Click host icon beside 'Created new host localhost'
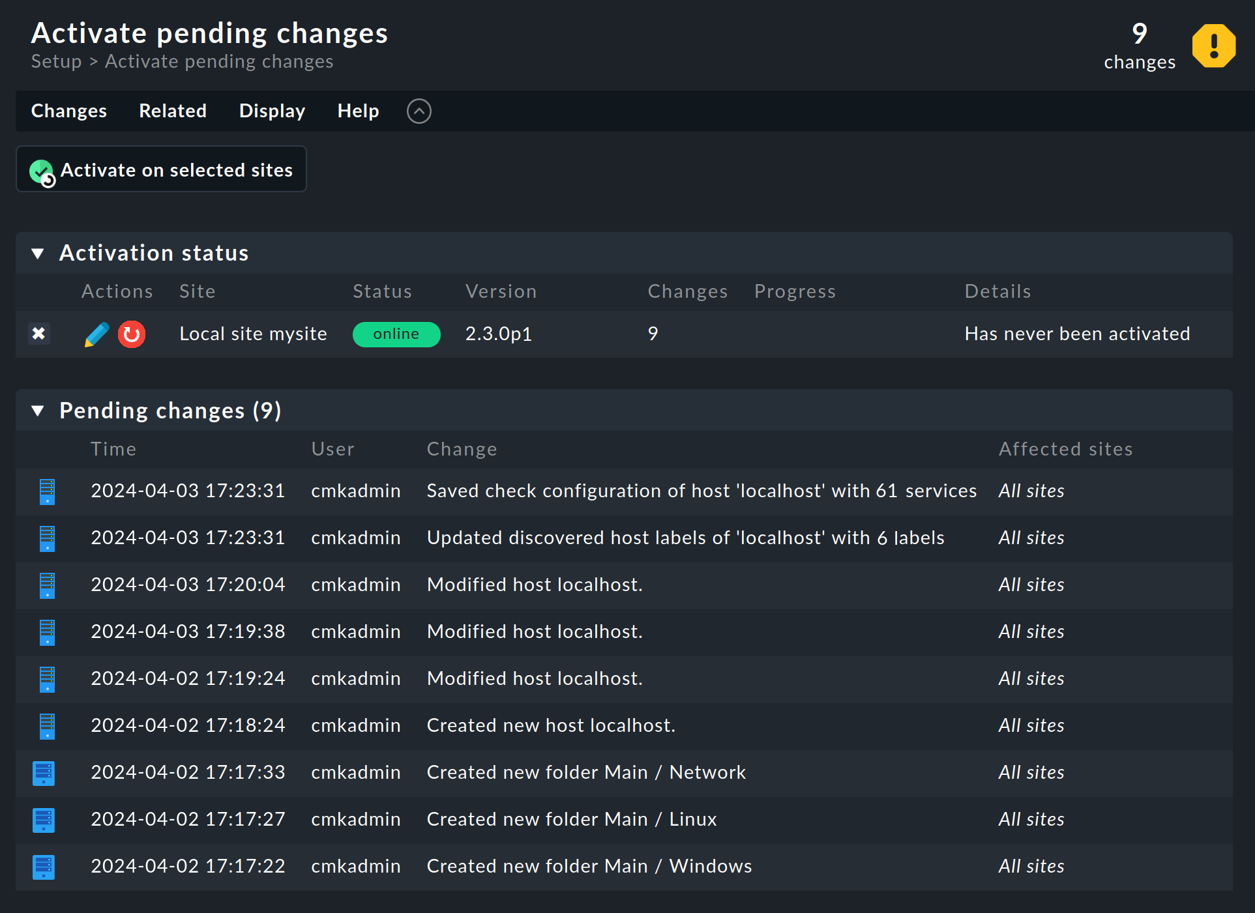 tap(47, 726)
